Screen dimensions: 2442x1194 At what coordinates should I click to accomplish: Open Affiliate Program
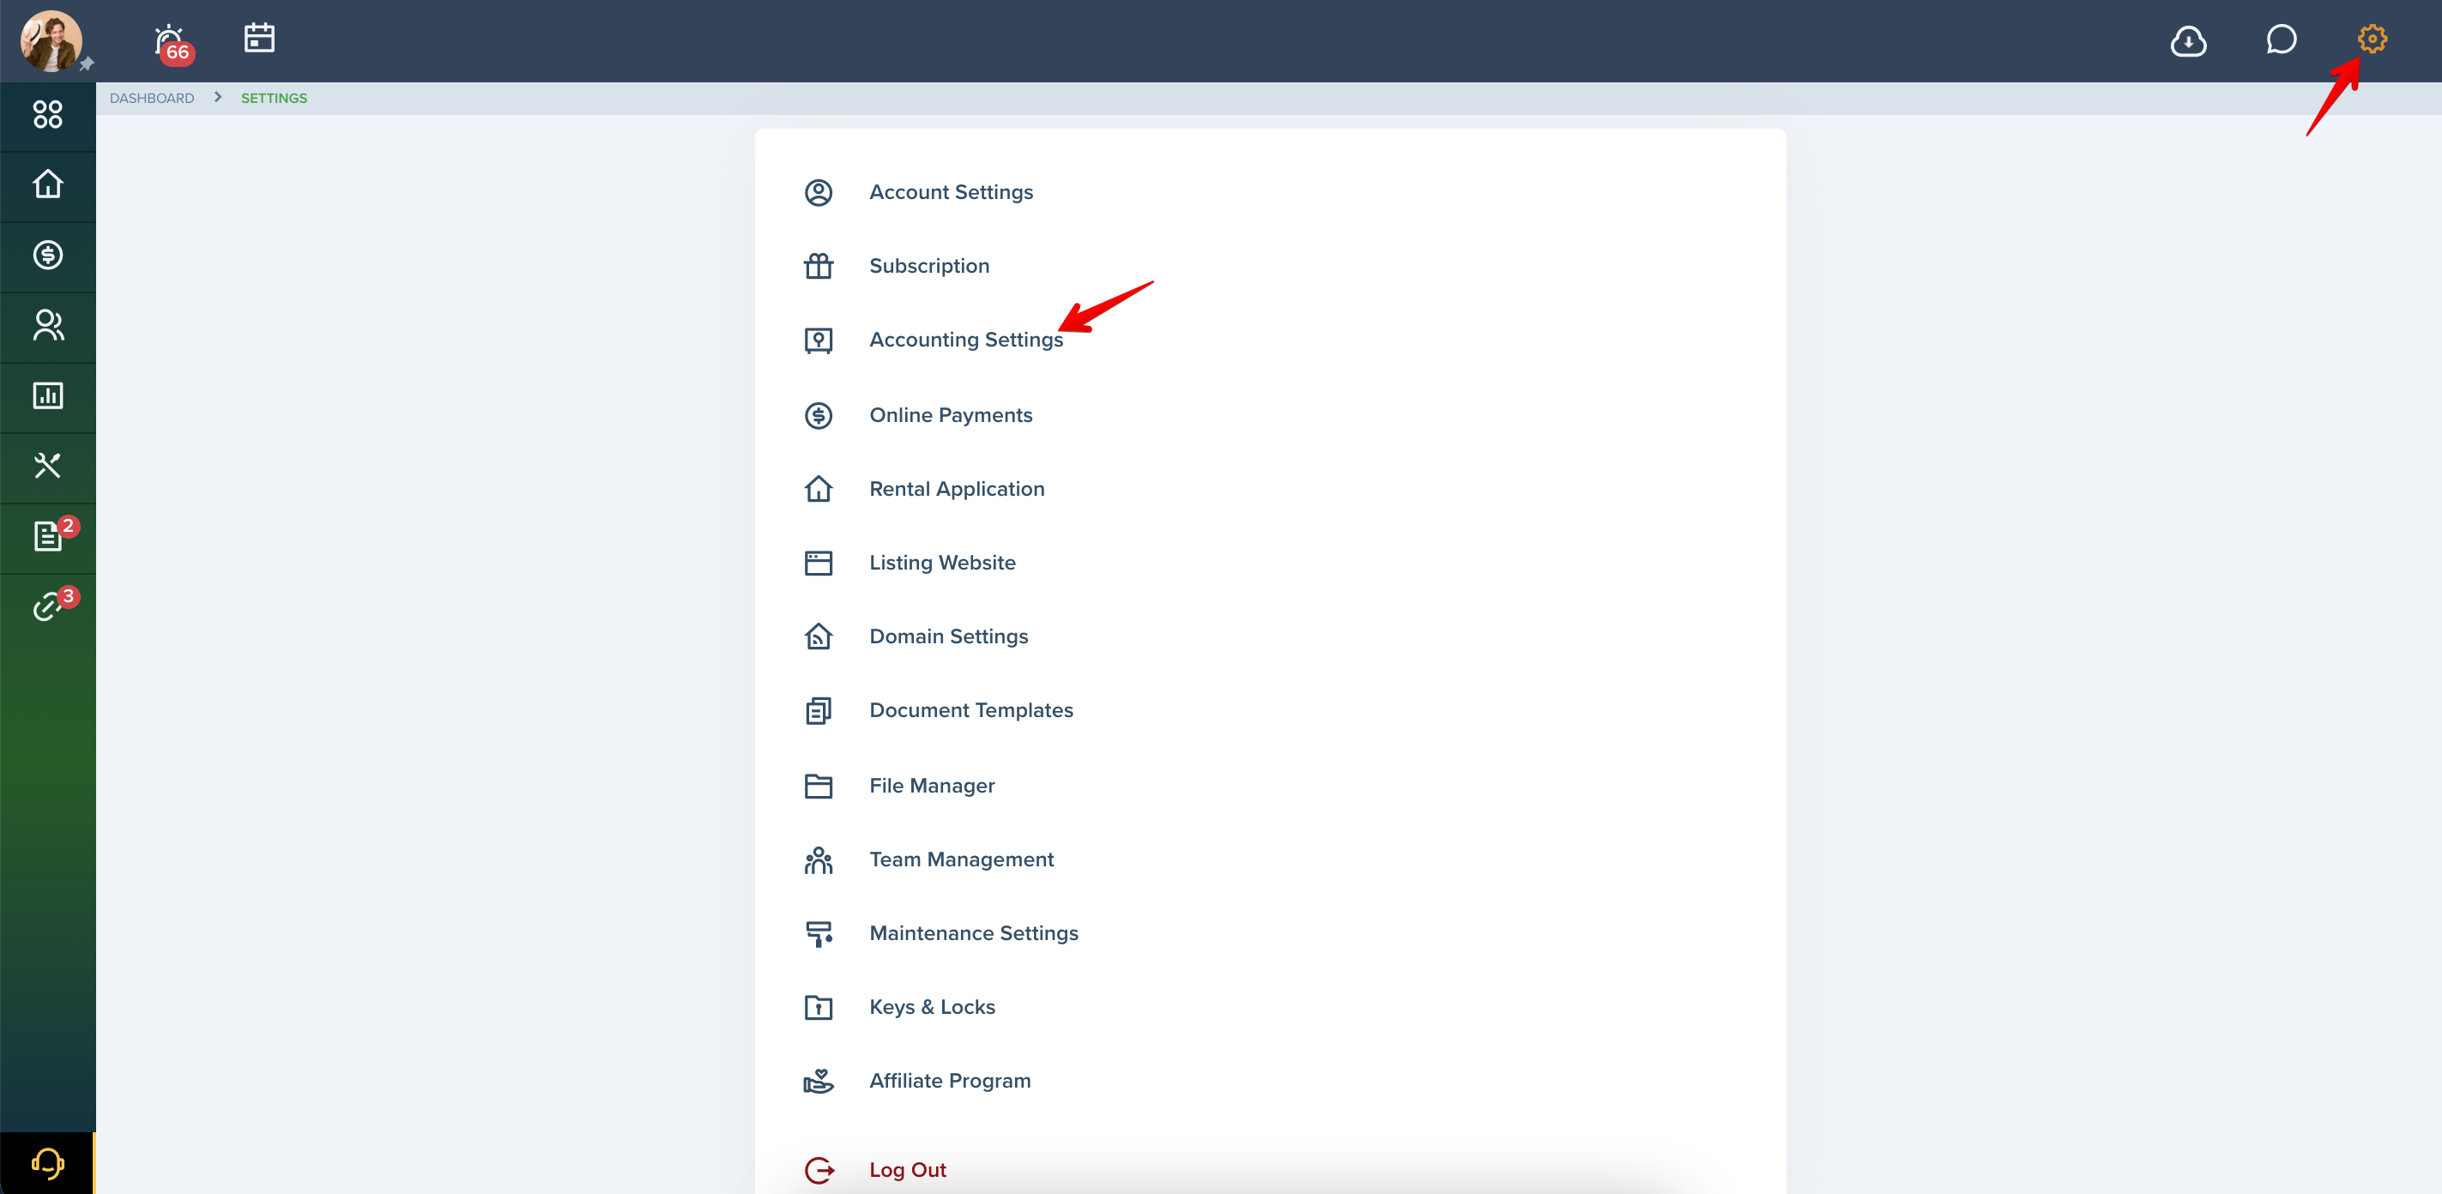click(x=950, y=1082)
